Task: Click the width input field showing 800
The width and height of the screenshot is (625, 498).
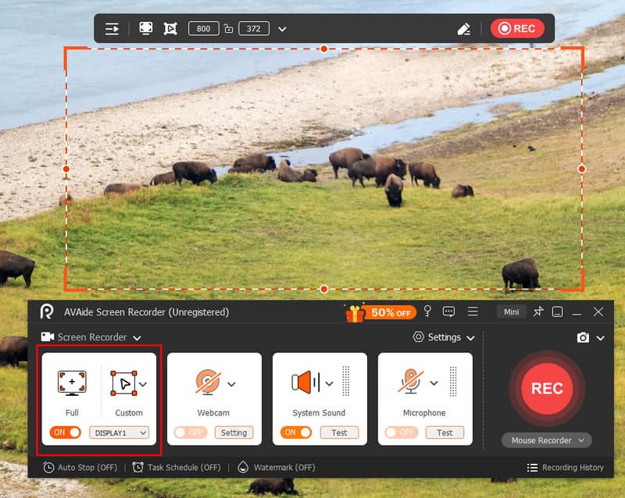Action: 203,29
